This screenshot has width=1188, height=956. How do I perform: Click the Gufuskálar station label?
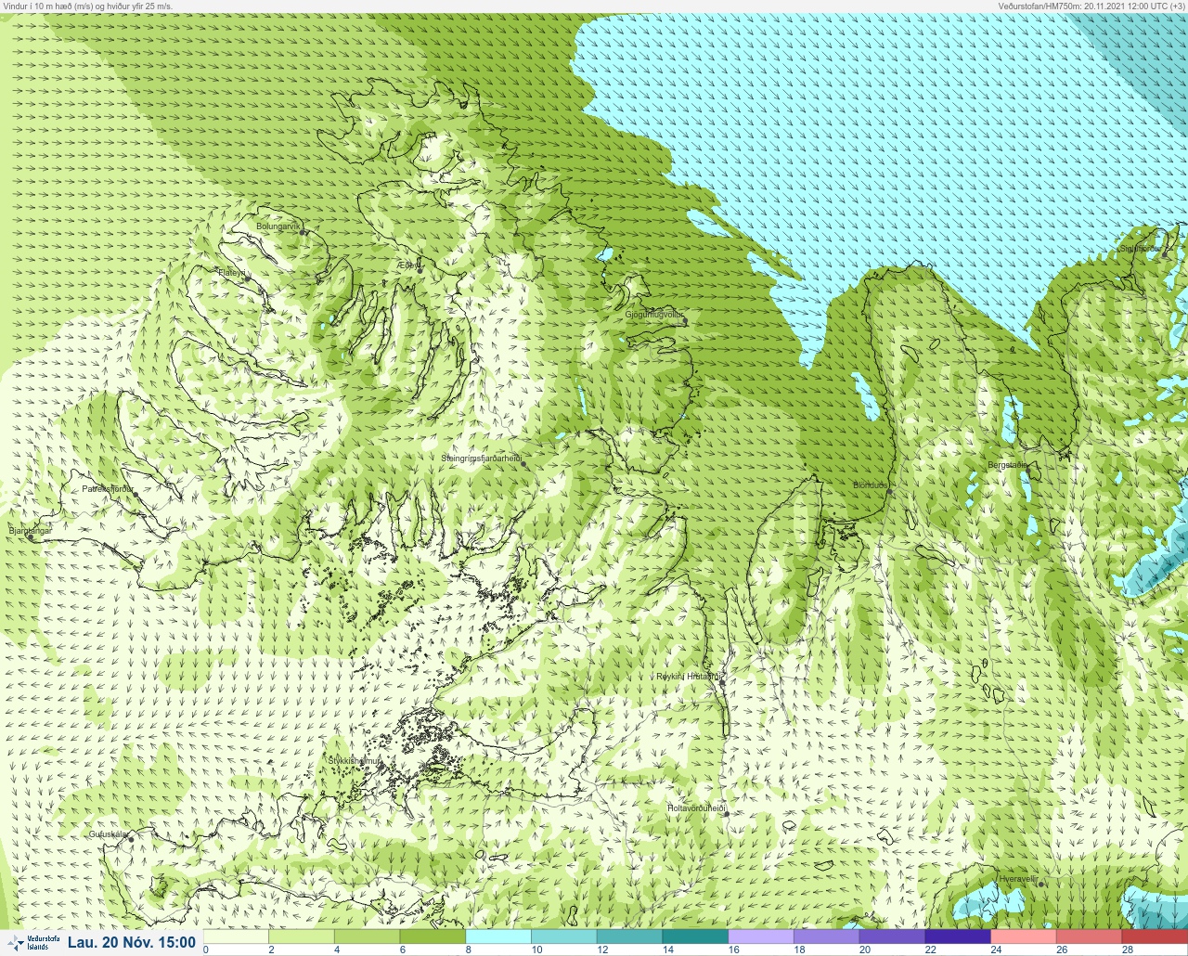pyautogui.click(x=108, y=834)
